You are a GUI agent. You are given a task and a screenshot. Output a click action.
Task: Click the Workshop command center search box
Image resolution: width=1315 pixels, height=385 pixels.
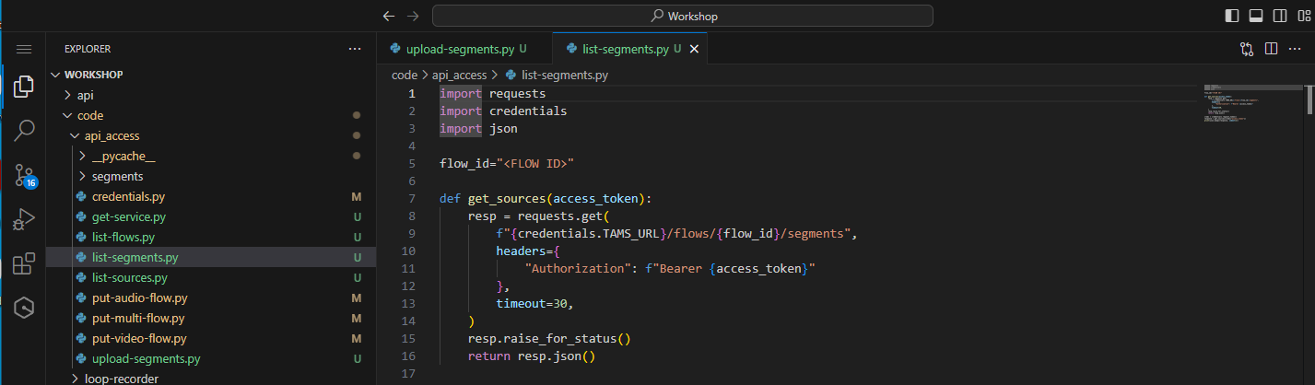[x=682, y=16]
